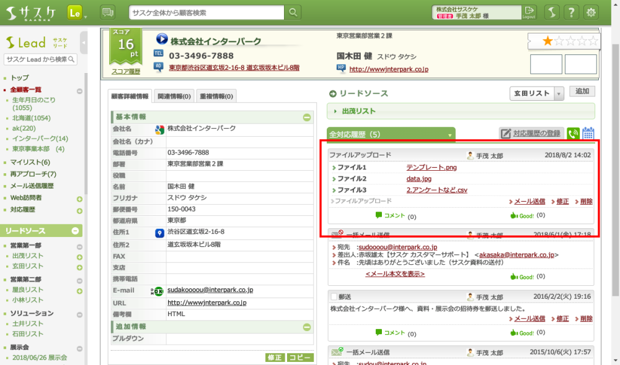Click the chat message icon in the header
This screenshot has height=365, width=620.
click(x=107, y=12)
